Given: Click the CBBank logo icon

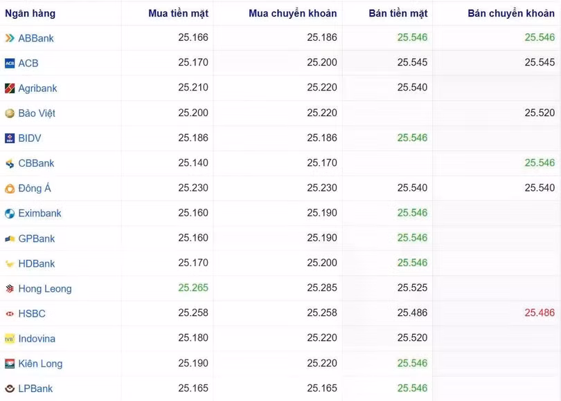Looking at the screenshot, I should coord(10,164).
